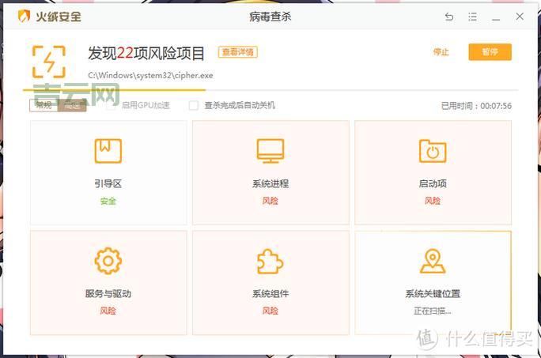The width and height of the screenshot is (541, 358).
Task: Close the 病毒查杀 window
Action: click(x=520, y=17)
